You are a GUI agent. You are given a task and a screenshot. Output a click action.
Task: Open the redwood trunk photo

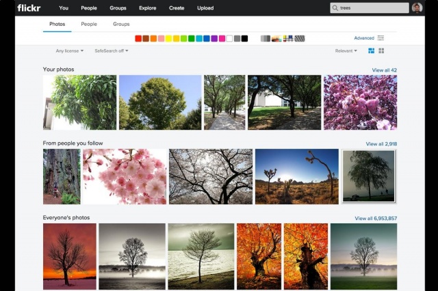[62, 176]
